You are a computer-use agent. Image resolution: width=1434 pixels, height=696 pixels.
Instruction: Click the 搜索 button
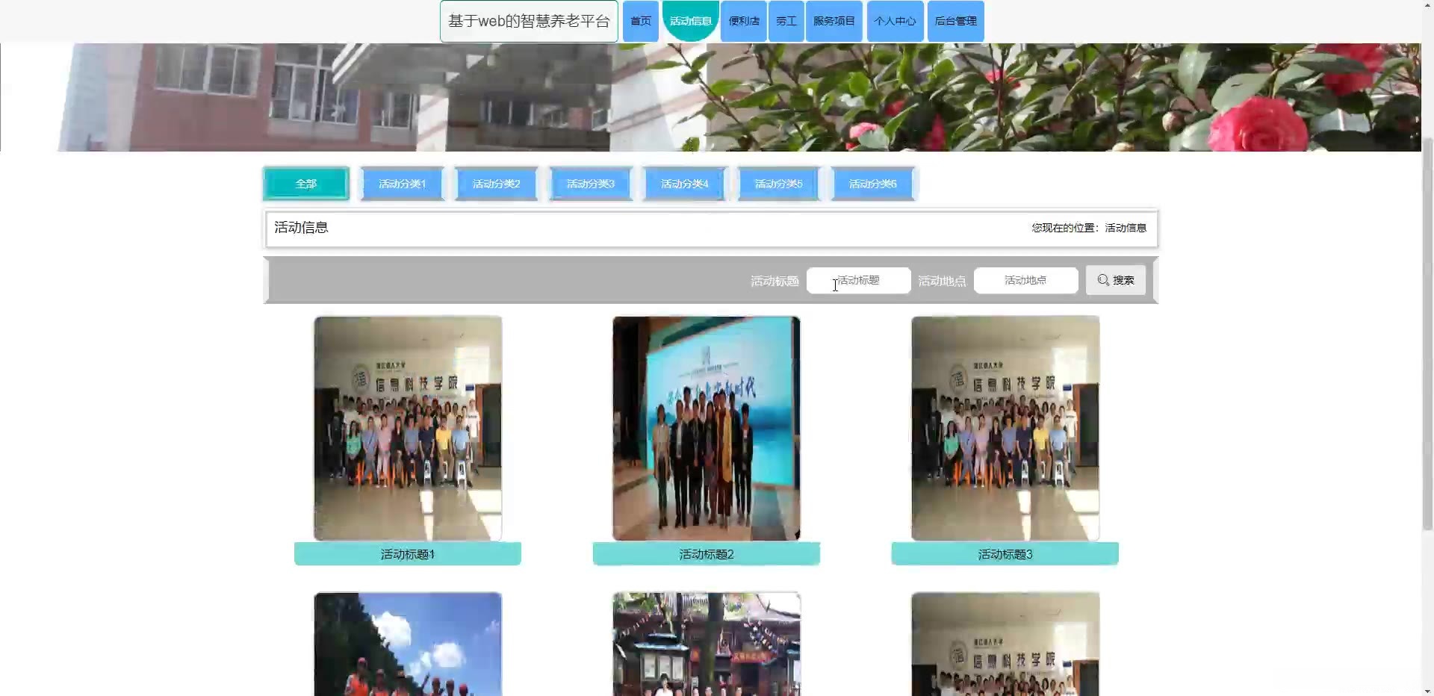1115,280
